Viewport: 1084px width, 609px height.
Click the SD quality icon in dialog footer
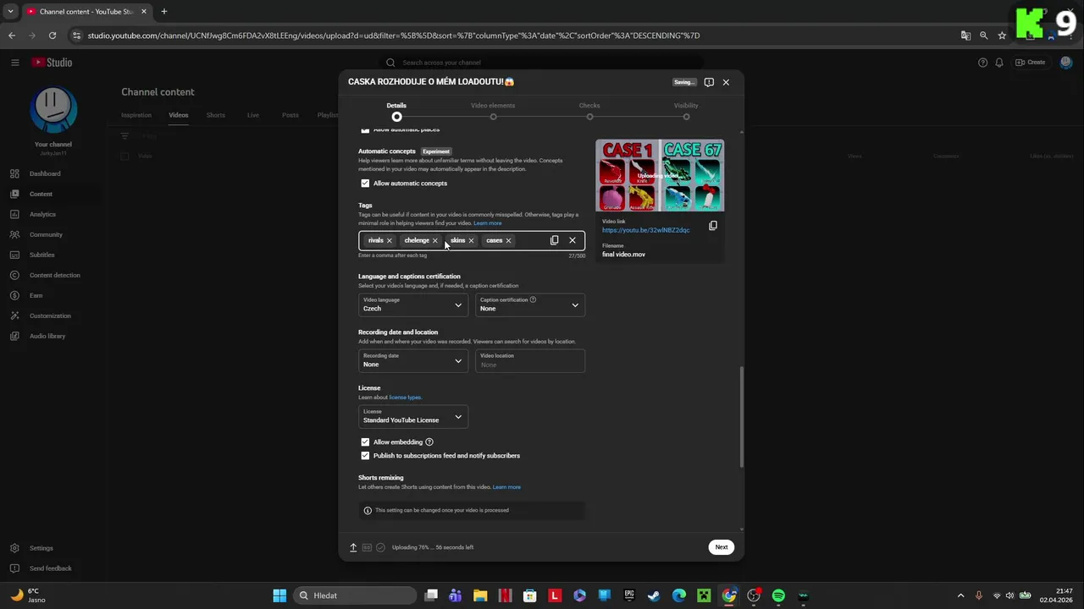367,547
